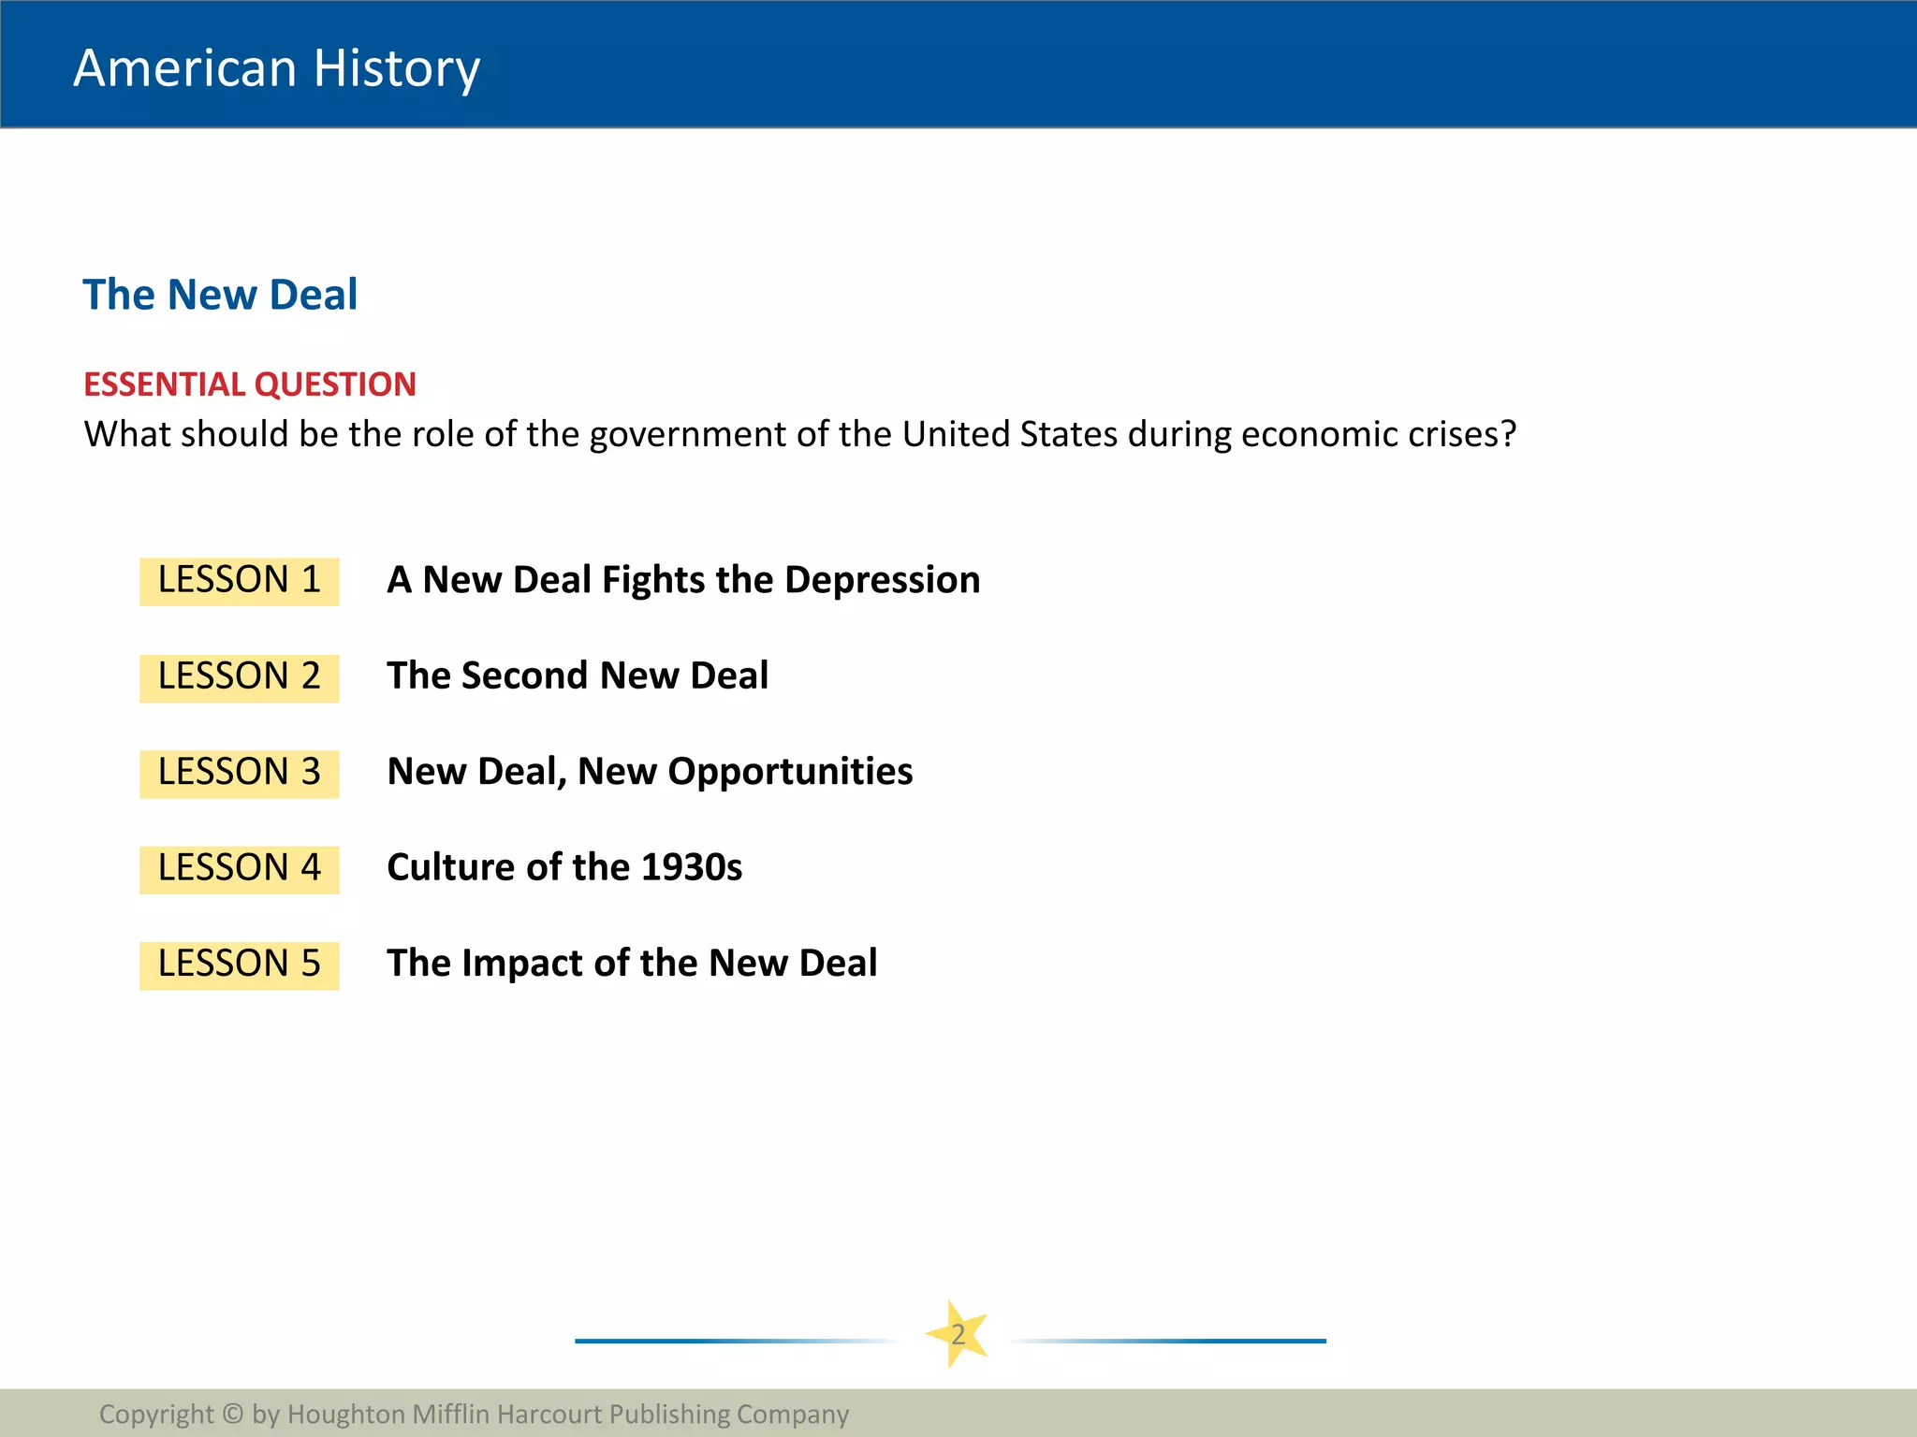Choose the LESSON 3 yellow badge
Screen dimensions: 1917x1437
click(239, 773)
